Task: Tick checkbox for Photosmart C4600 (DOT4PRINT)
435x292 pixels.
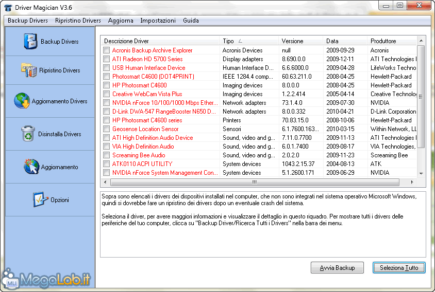Action: (106, 77)
